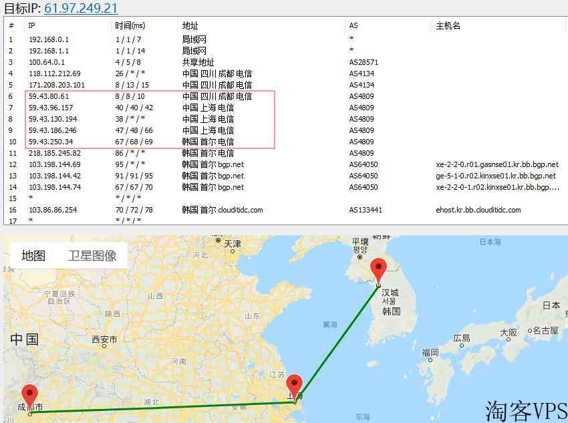Select hop row with IP 103.198.144.69
This screenshot has width=568, height=423.
(285, 164)
